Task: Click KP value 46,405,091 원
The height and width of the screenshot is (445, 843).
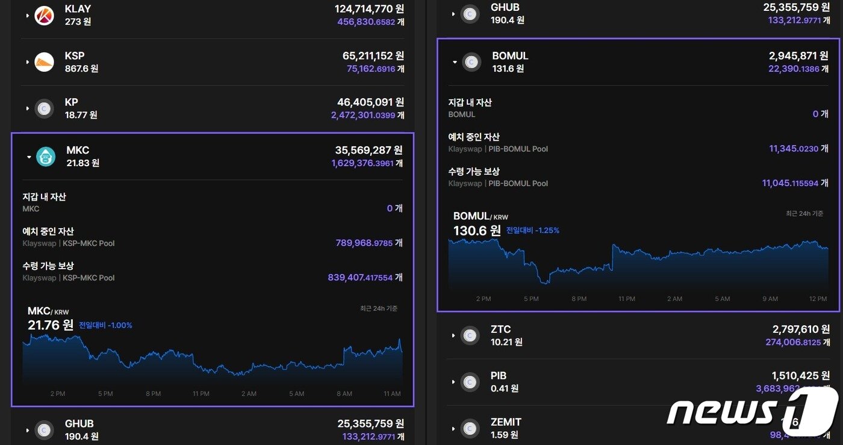Action: click(x=370, y=102)
